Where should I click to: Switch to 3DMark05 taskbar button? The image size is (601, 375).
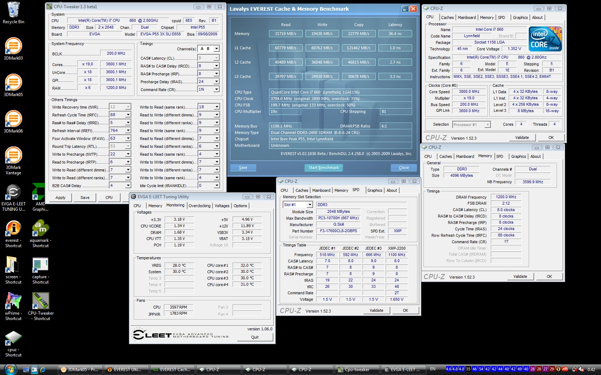tap(80, 370)
